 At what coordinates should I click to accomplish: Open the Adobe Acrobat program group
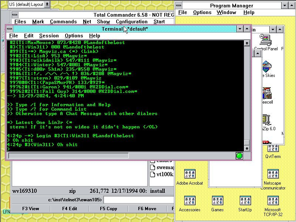(x=189, y=174)
